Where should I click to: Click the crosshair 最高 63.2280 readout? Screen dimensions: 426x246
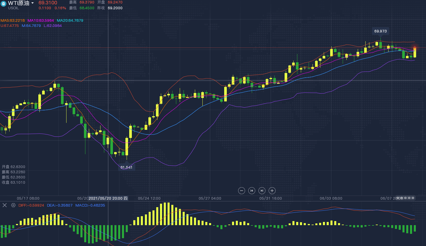(x=14, y=172)
